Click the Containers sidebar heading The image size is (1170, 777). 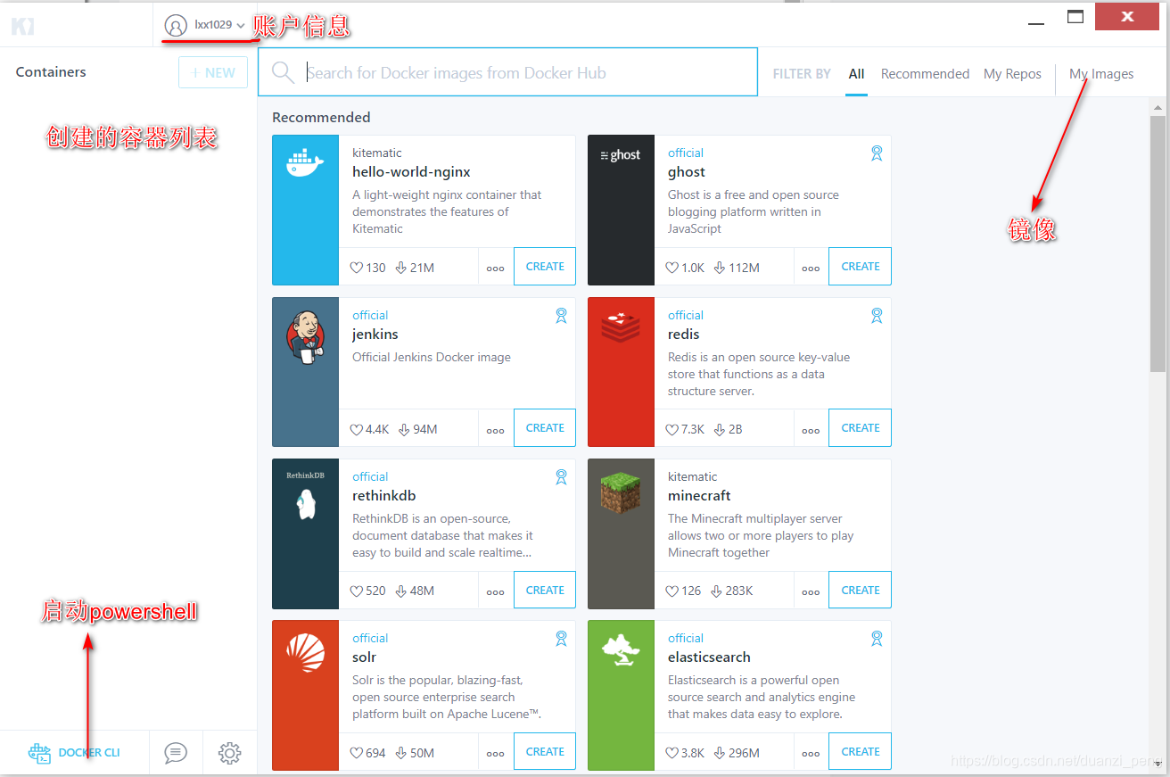(x=51, y=72)
